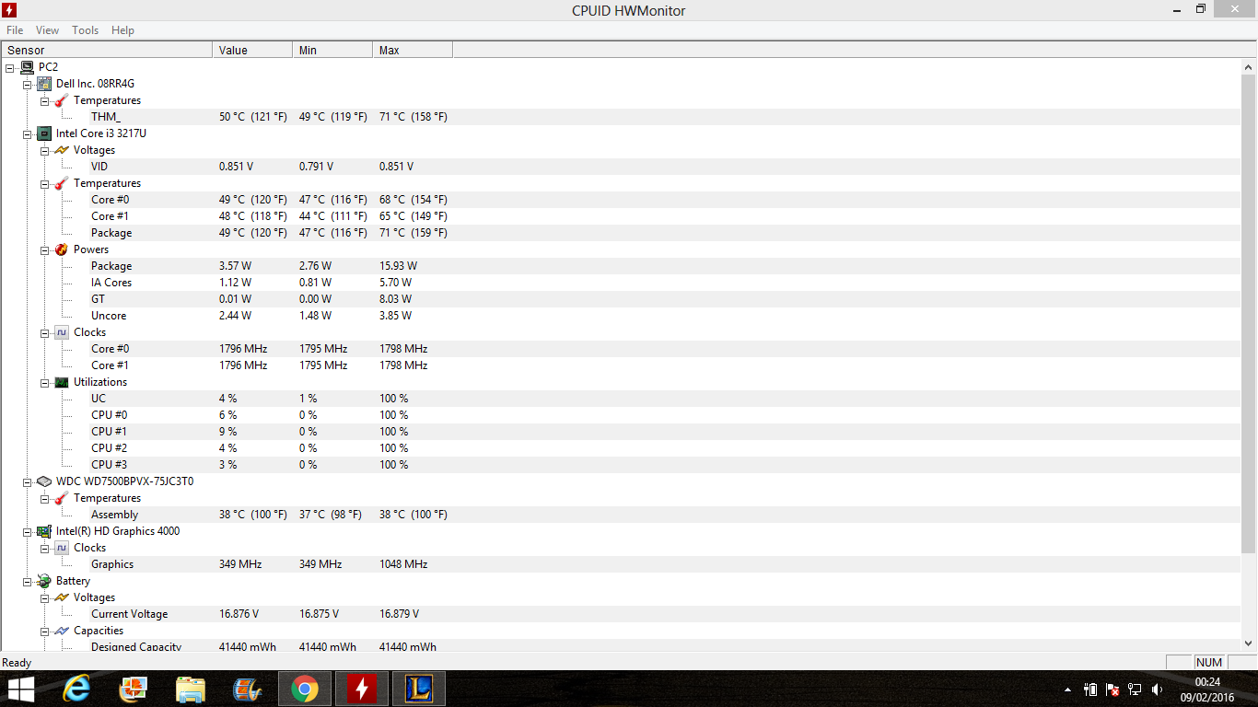Screen dimensions: 1258x707
Task: Click the Voltages icon under Intel Core i3
Action: tap(62, 150)
